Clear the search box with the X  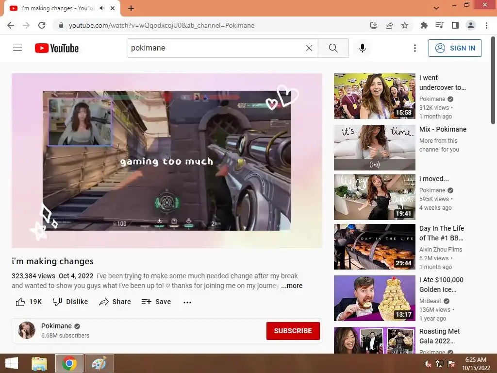pyautogui.click(x=309, y=48)
